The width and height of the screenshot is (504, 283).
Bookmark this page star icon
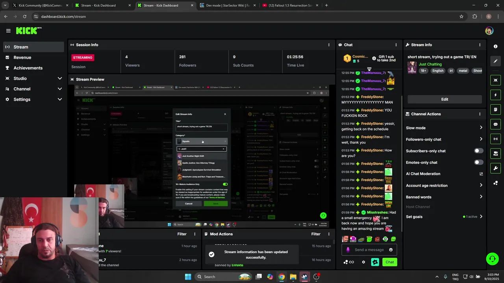pyautogui.click(x=461, y=17)
